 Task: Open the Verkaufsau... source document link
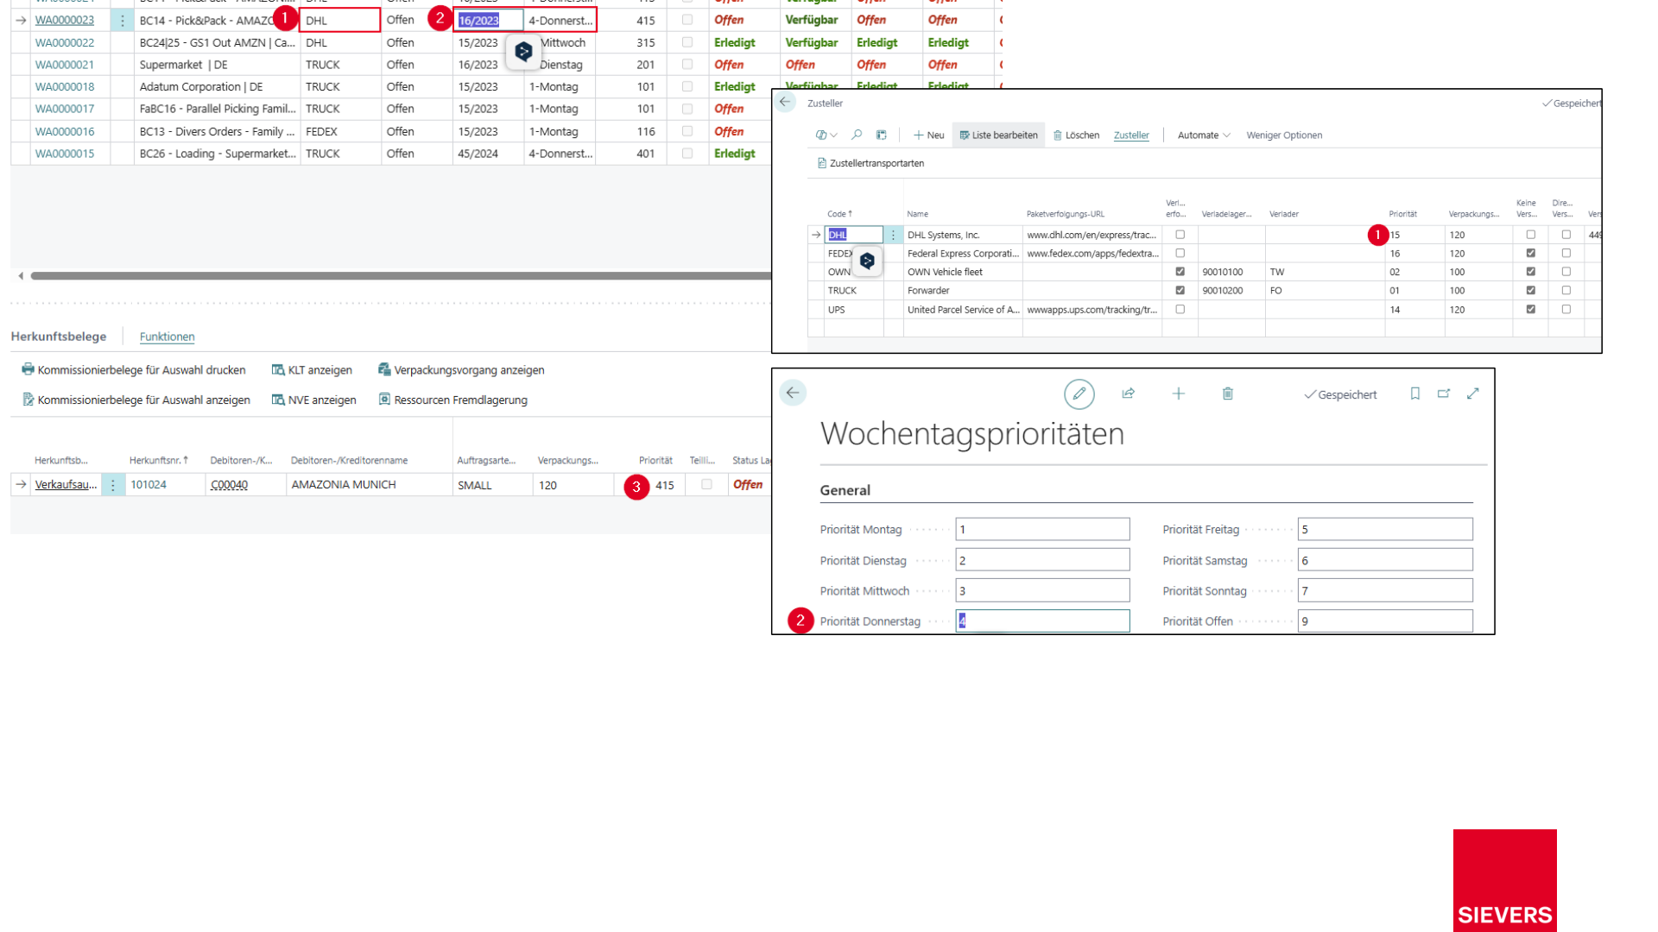tap(66, 484)
